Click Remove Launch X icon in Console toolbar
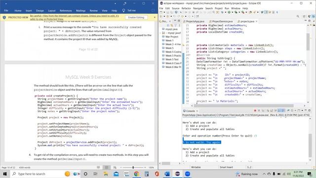The width and height of the screenshot is (316, 178). [259, 110]
